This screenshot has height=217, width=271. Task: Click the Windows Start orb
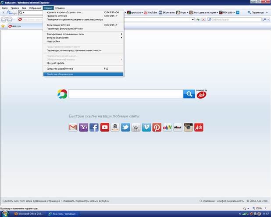click(5, 214)
